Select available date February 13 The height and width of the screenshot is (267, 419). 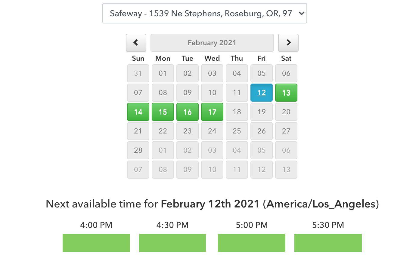pos(286,93)
